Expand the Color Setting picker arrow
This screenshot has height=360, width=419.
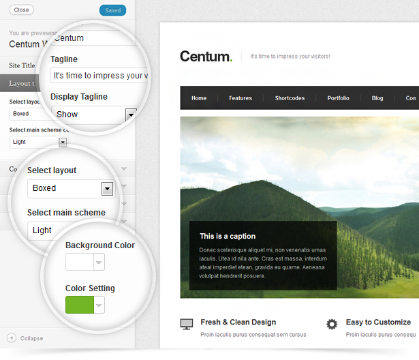99,305
